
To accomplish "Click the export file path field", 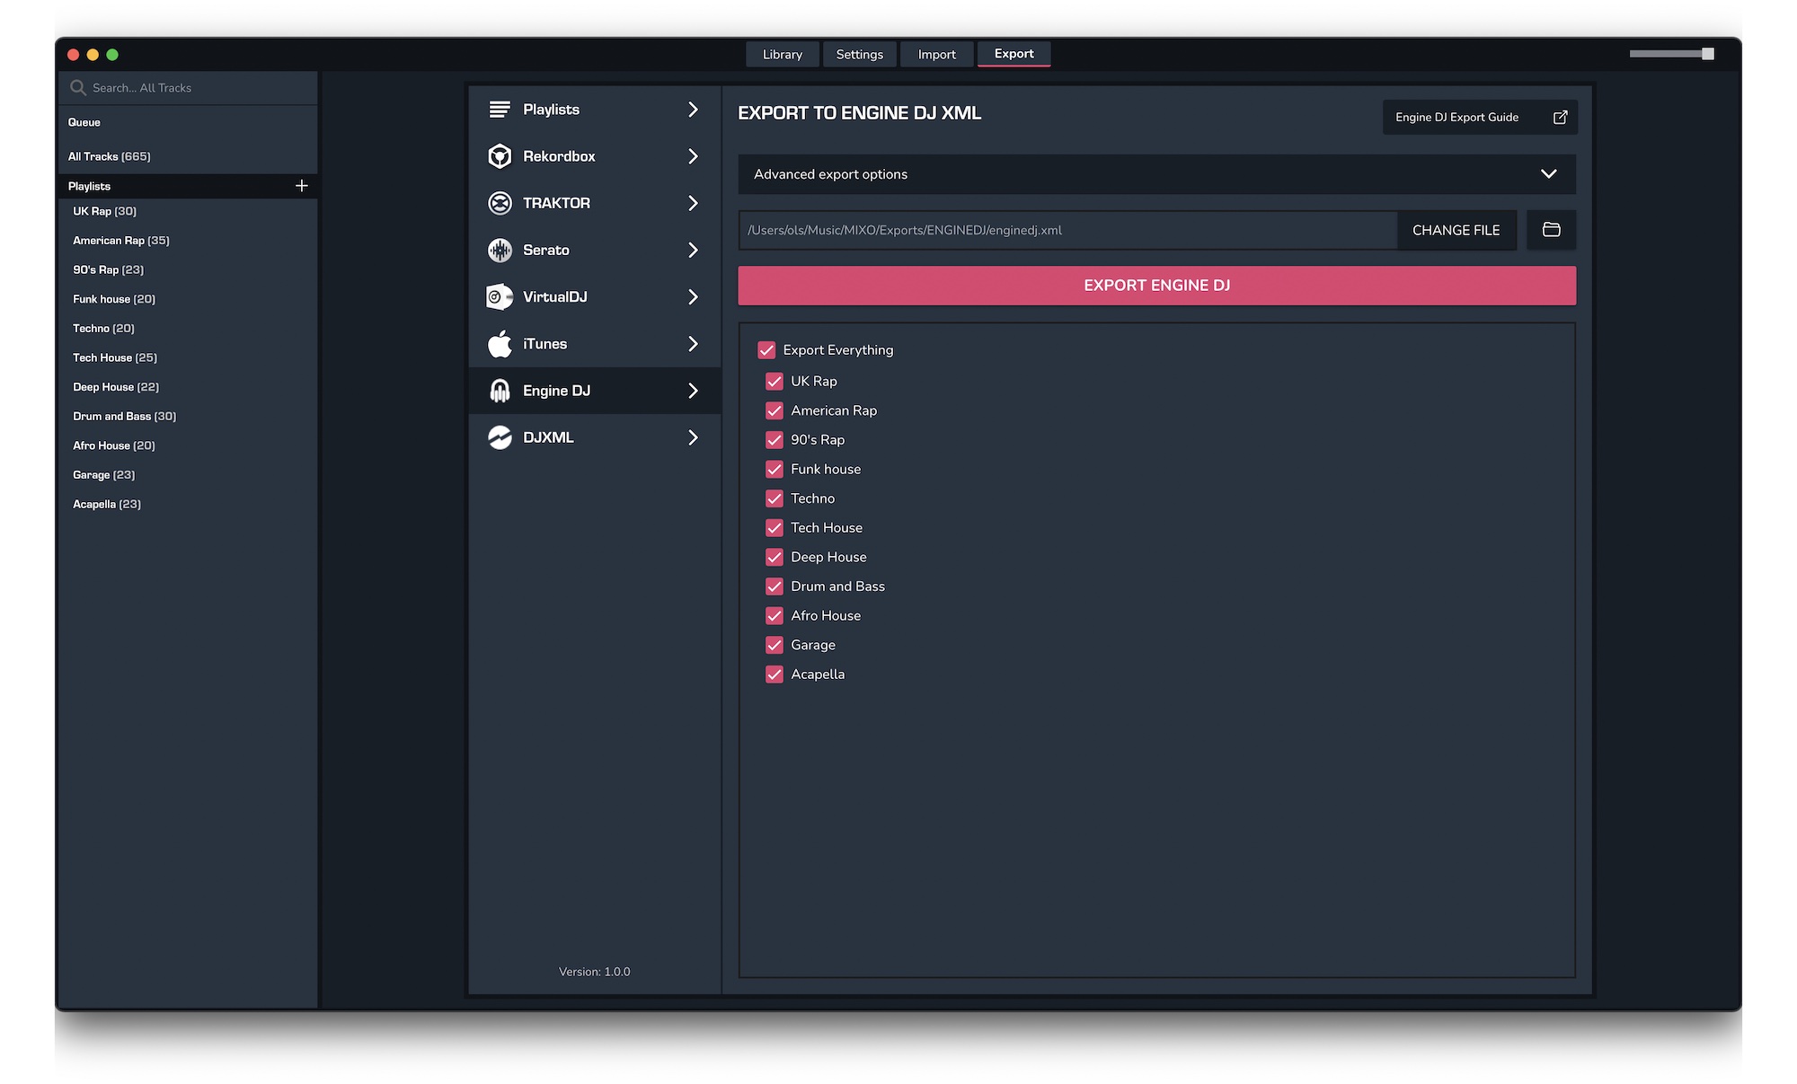I will 1067,230.
